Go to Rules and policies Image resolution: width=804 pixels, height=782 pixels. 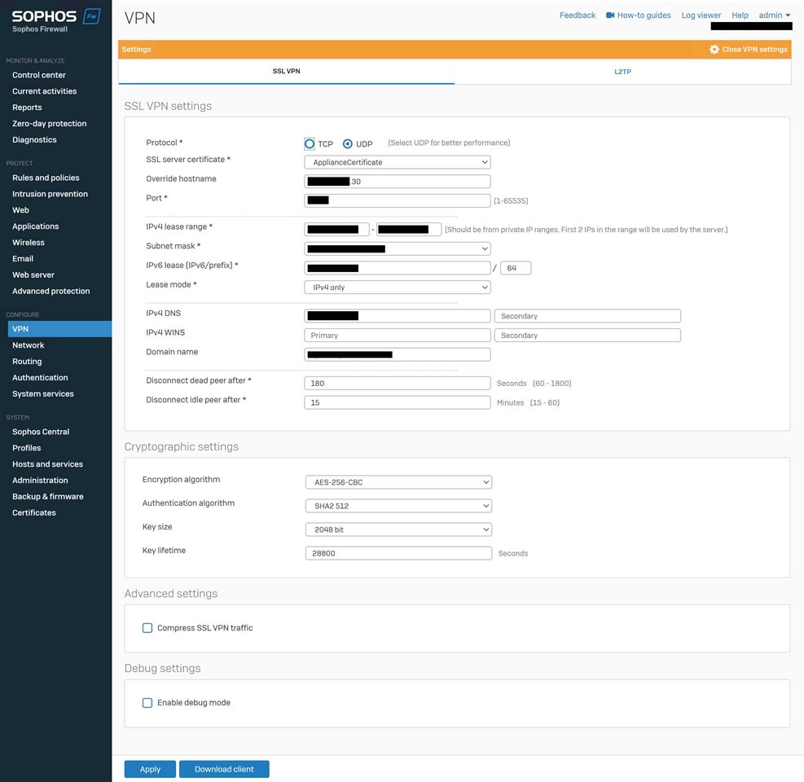[46, 178]
